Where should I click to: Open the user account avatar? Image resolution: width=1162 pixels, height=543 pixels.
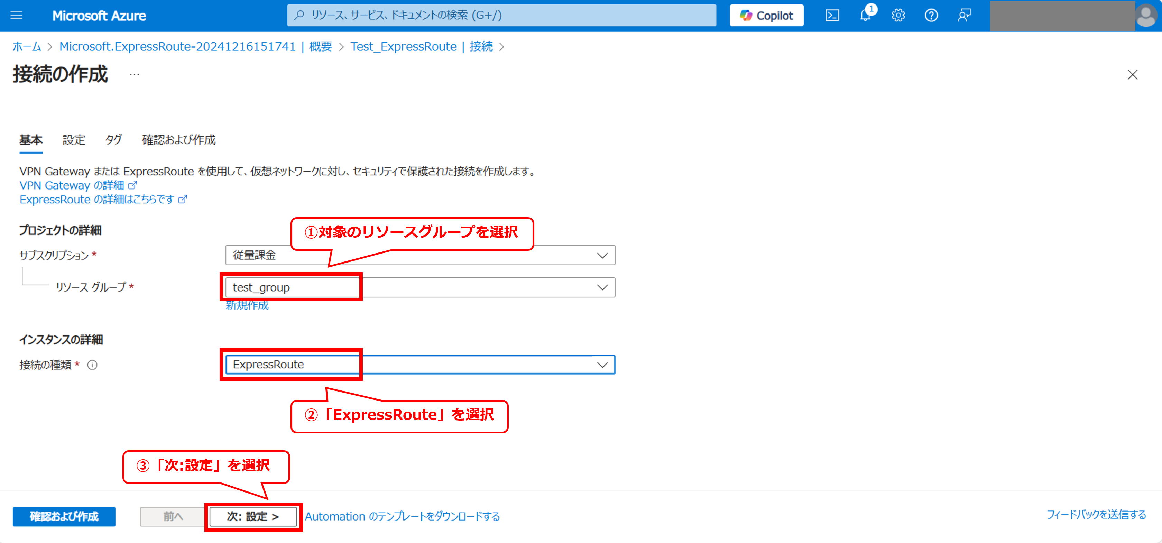pos(1146,15)
